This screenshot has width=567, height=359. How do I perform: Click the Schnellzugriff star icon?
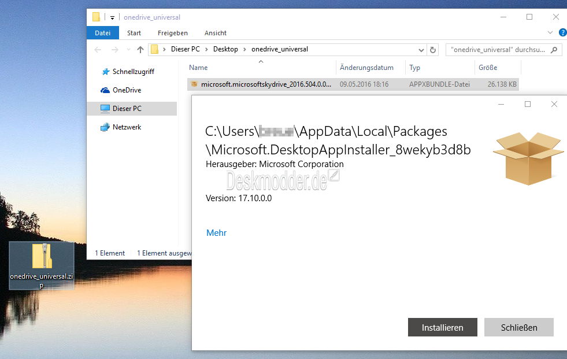[105, 72]
